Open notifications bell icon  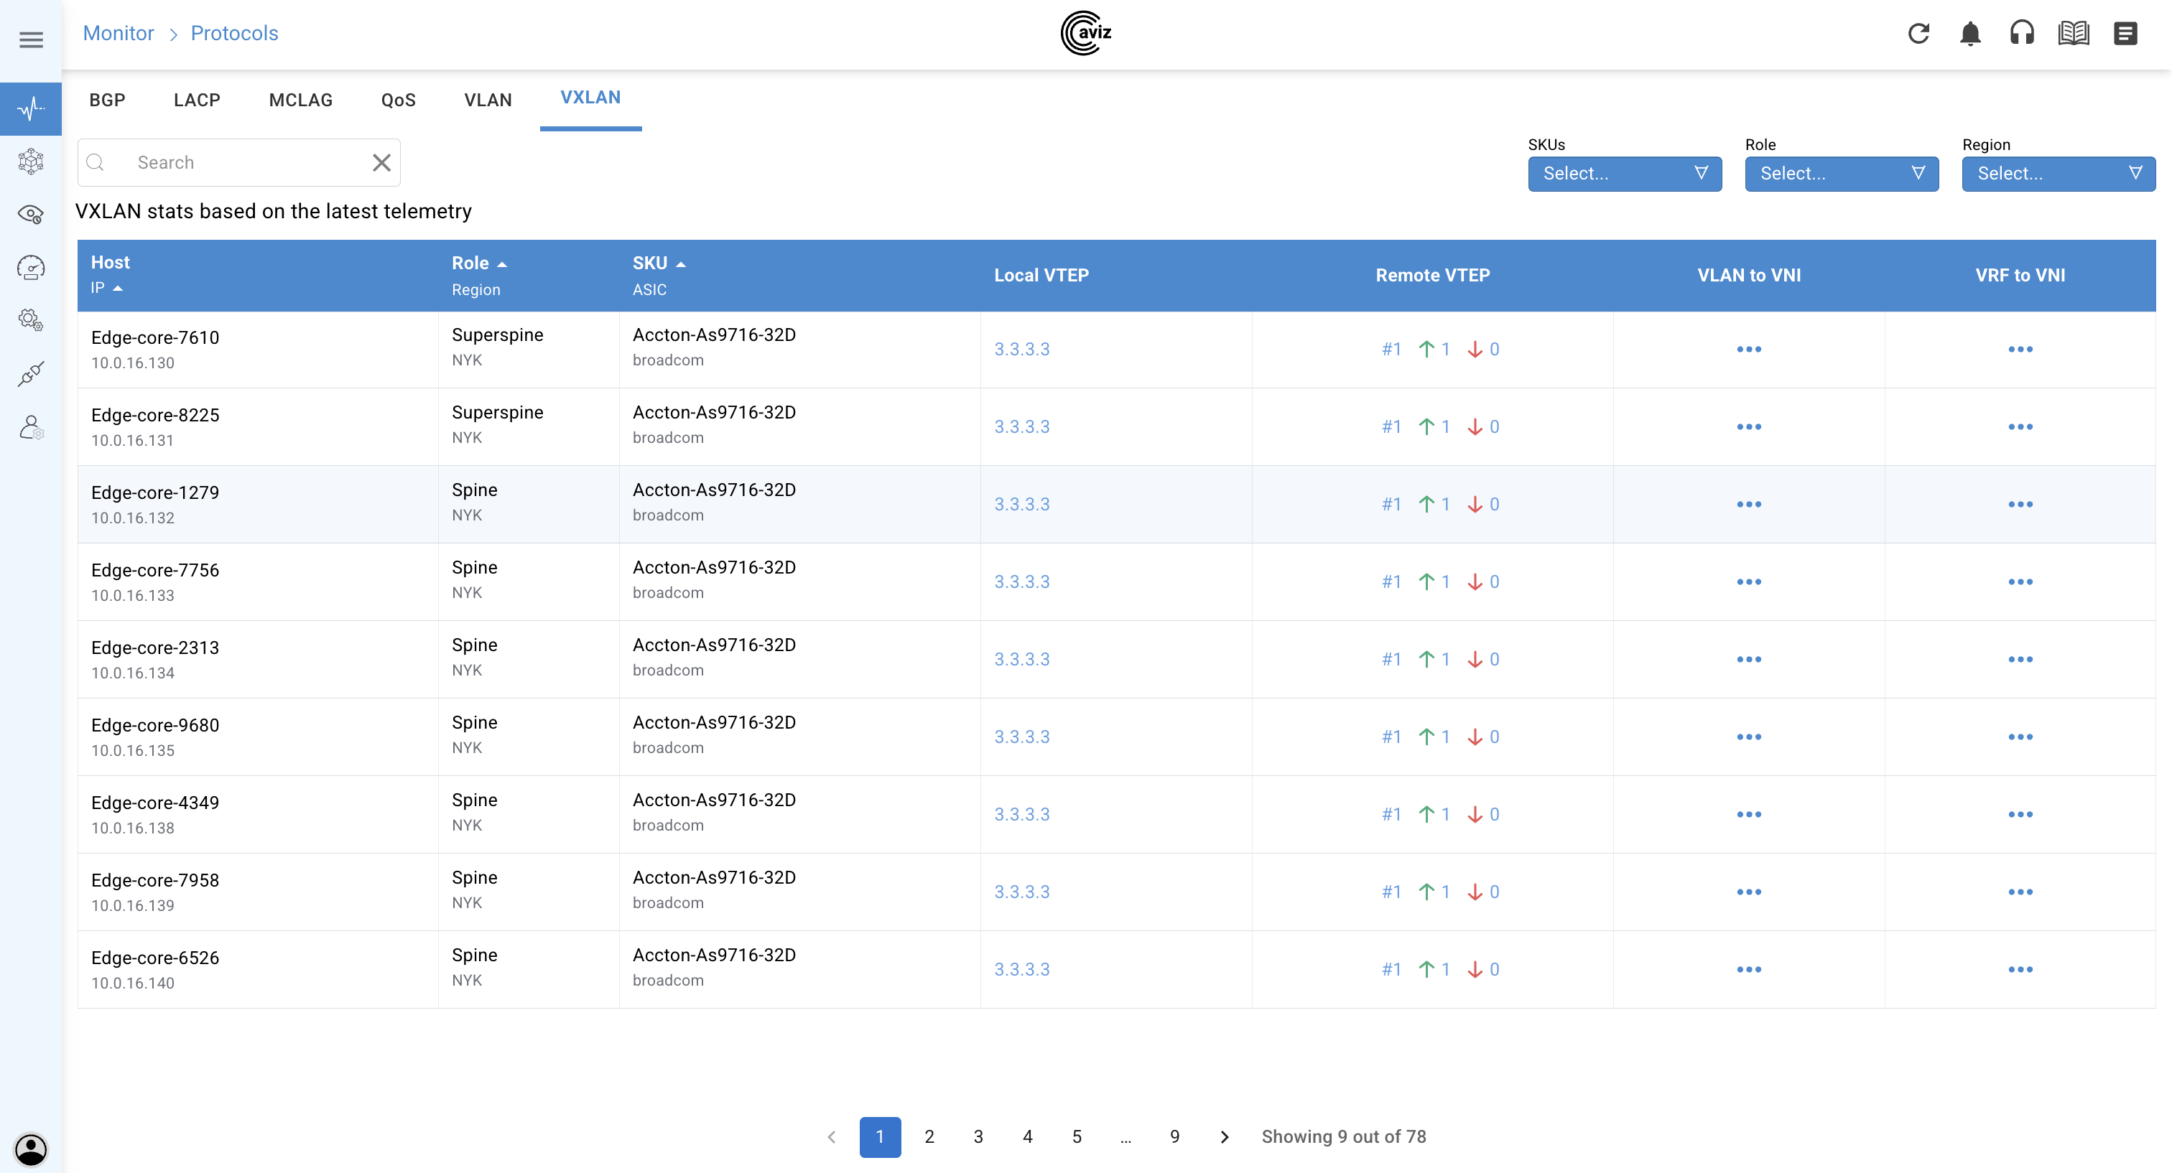coord(1969,34)
